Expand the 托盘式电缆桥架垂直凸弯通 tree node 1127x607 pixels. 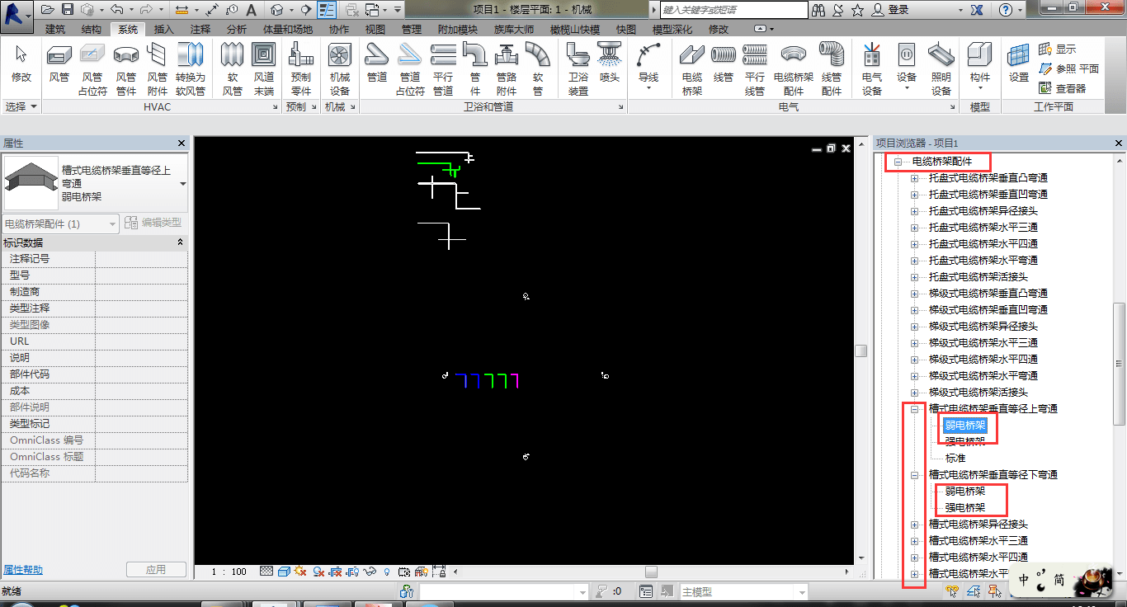[914, 177]
